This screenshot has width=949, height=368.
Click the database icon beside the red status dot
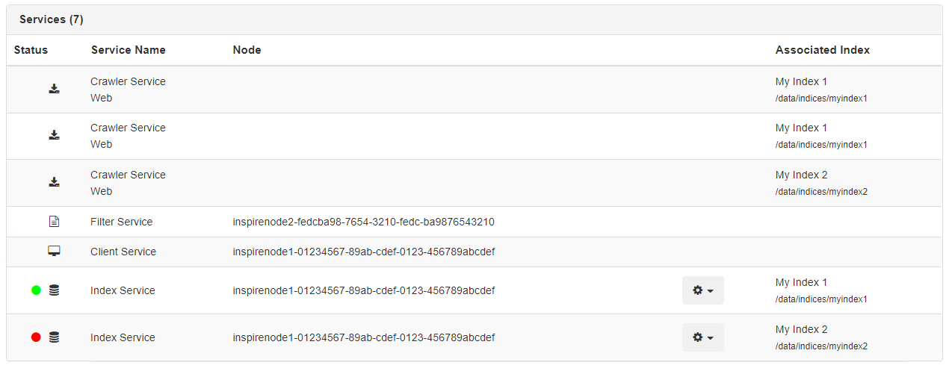(54, 337)
